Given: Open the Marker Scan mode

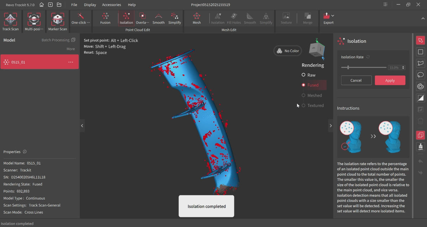Looking at the screenshot, I should click(58, 21).
